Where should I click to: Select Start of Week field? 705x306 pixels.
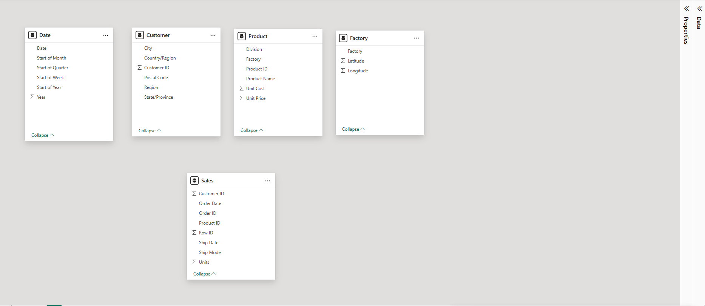(x=69, y=78)
